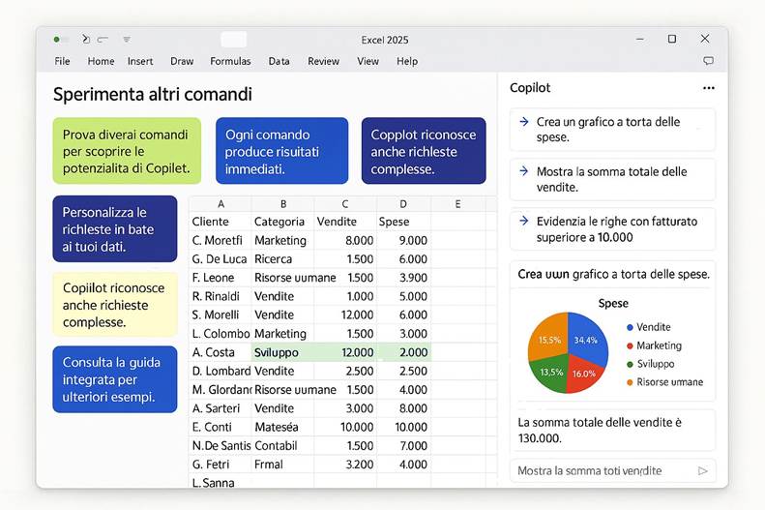Select the highlighted Sviluppo cell
The image size is (765, 510).
(x=283, y=352)
